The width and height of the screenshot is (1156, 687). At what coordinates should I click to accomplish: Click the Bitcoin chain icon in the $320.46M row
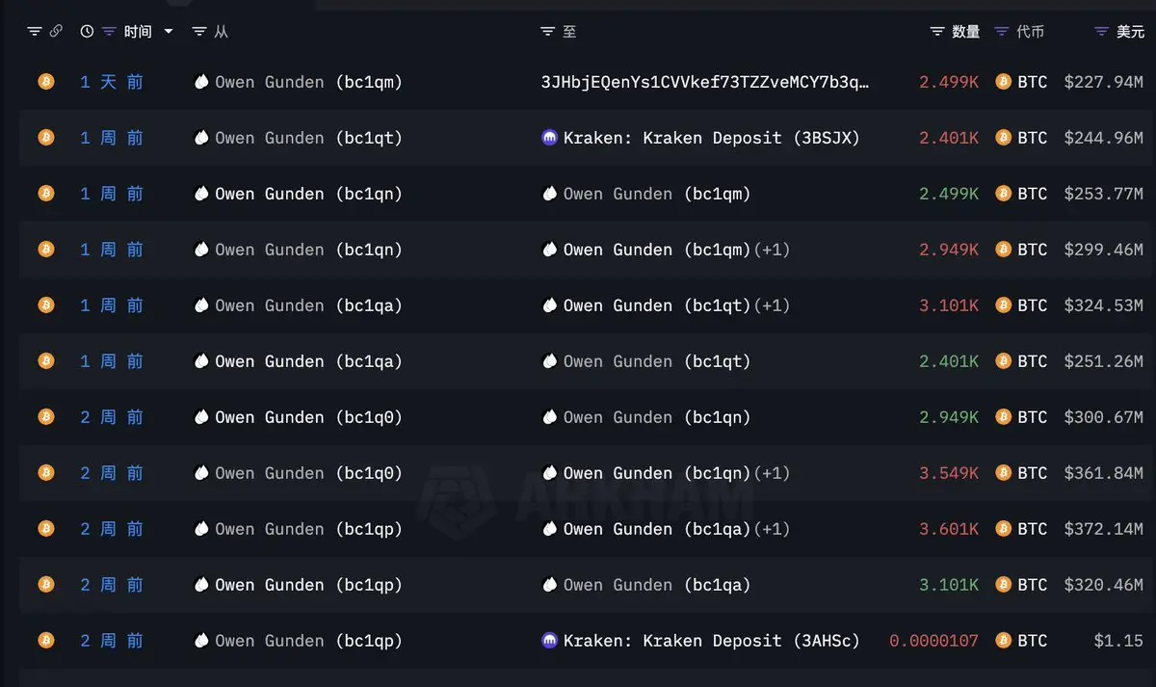coord(46,585)
